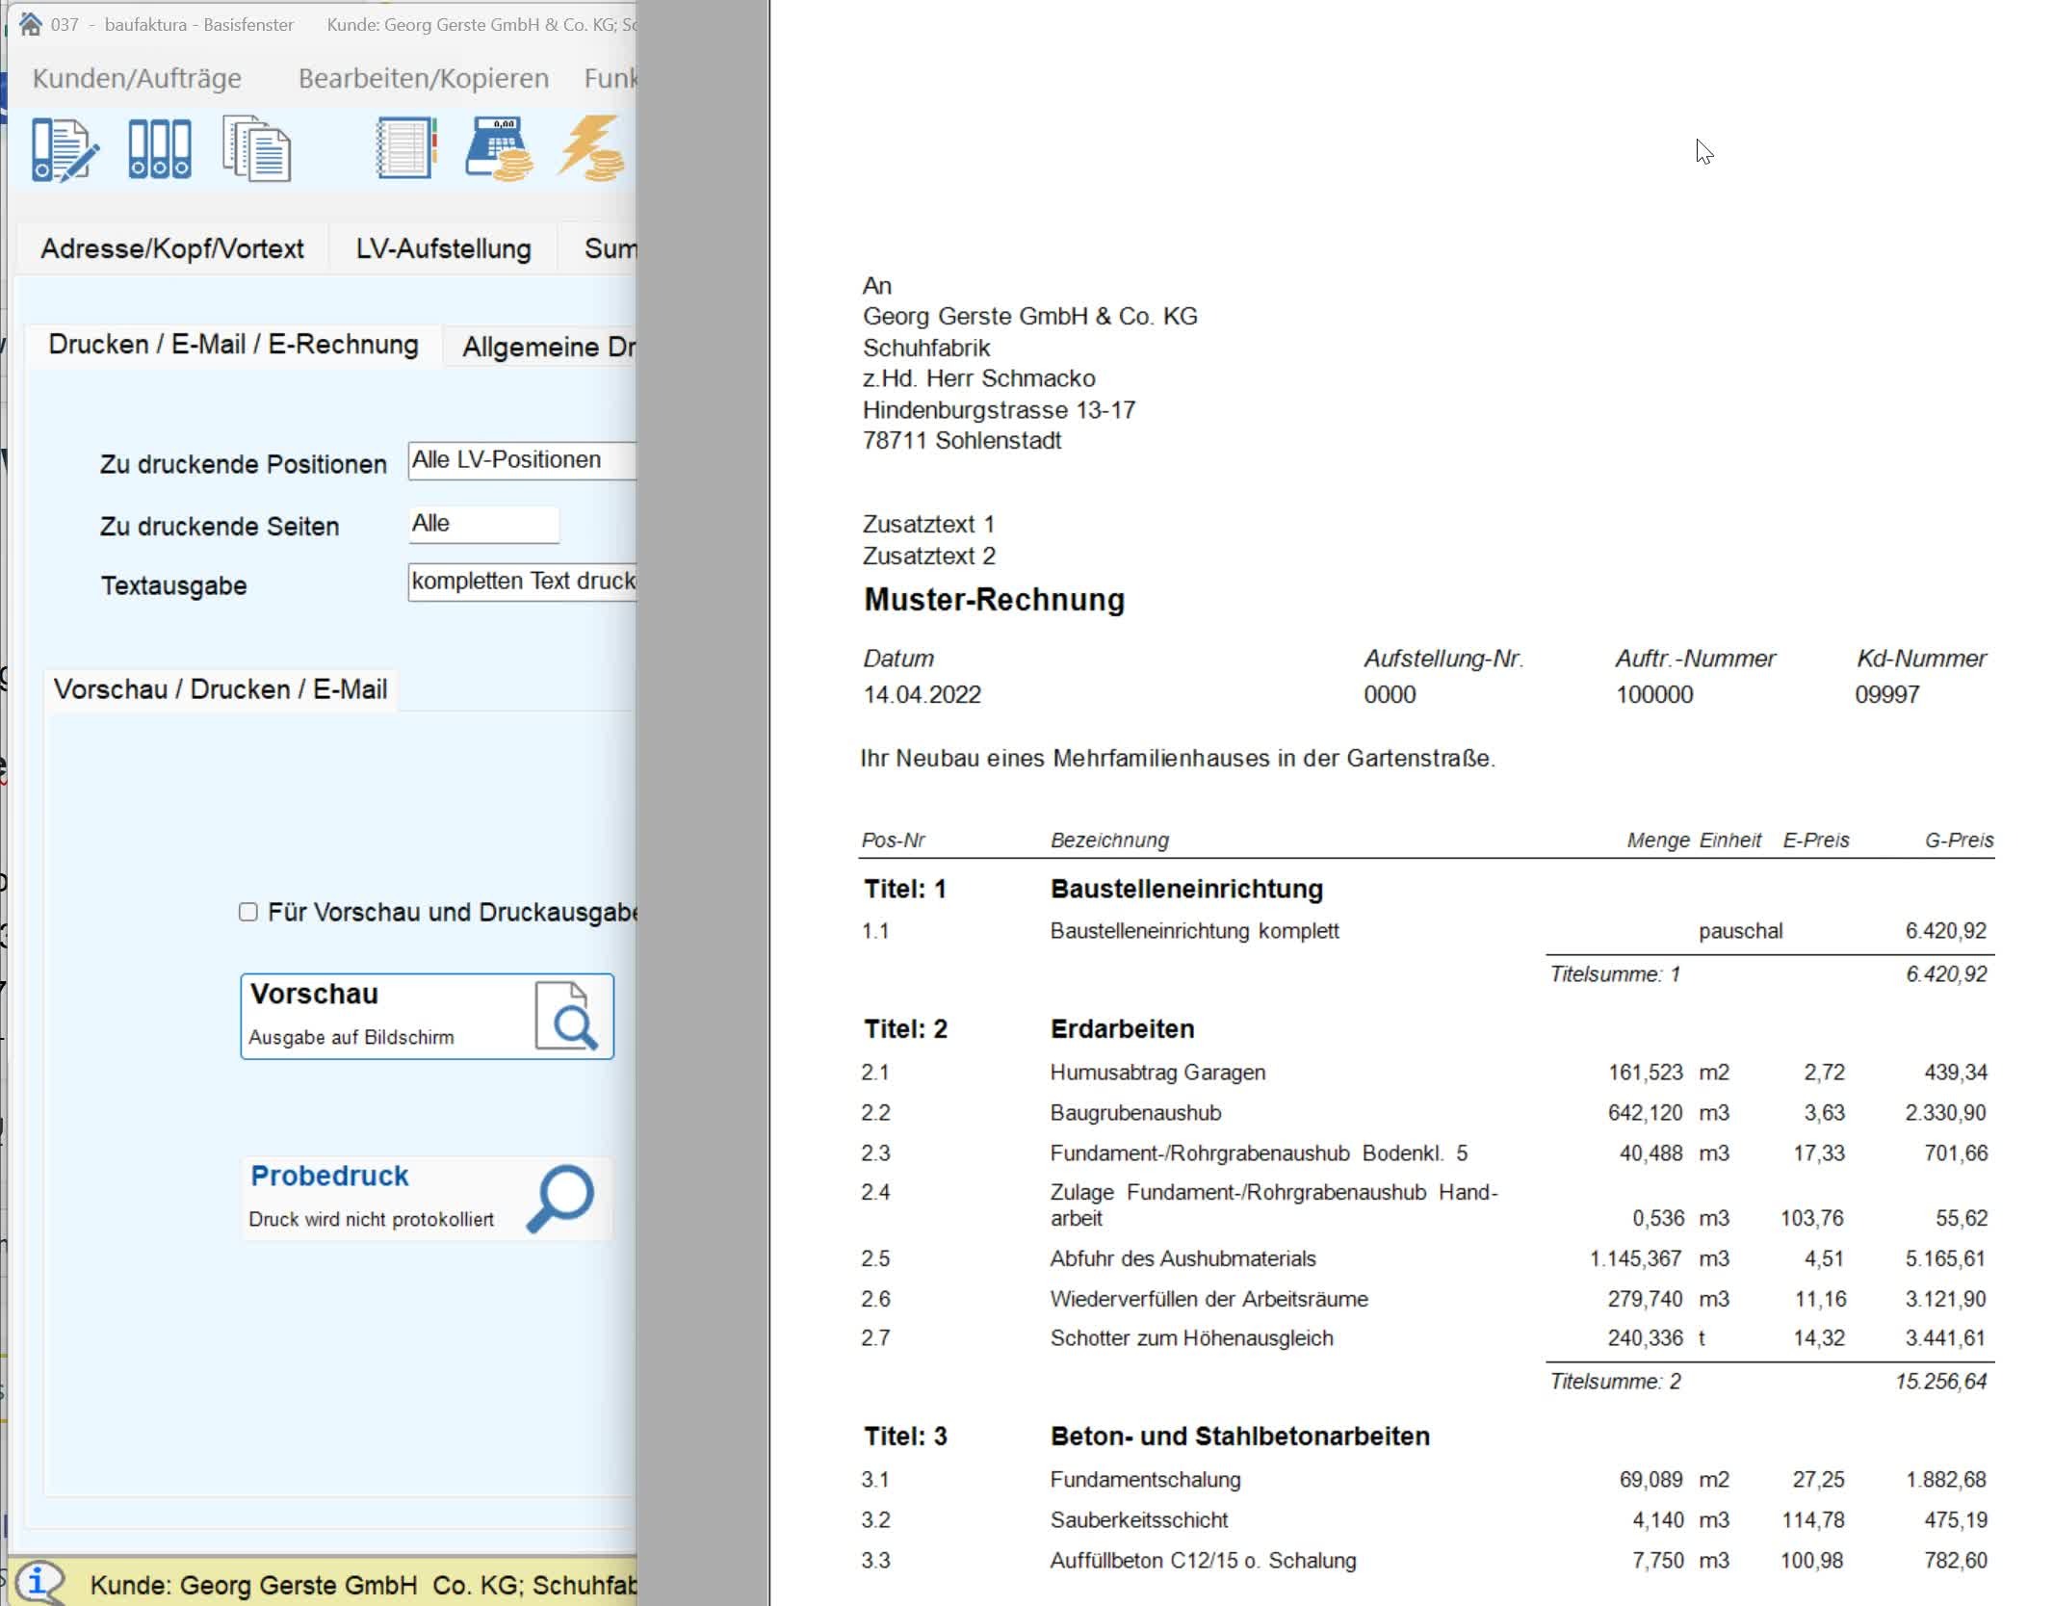Screen dimensions: 2053x1606
Task: Click the Vorschau screen preview button
Action: [x=426, y=1016]
